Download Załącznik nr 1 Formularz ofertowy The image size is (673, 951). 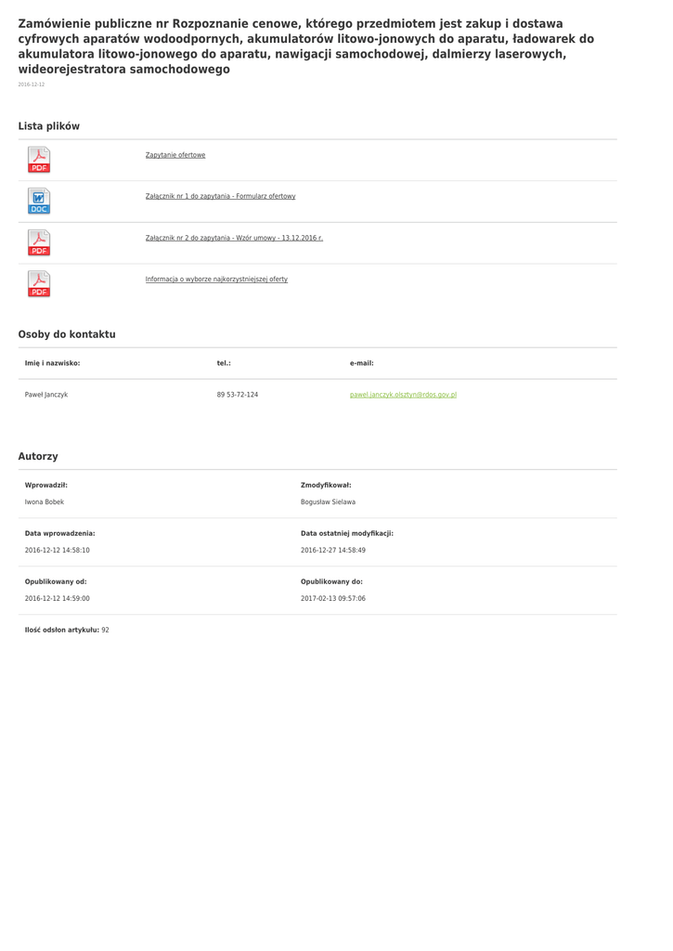[x=220, y=196]
